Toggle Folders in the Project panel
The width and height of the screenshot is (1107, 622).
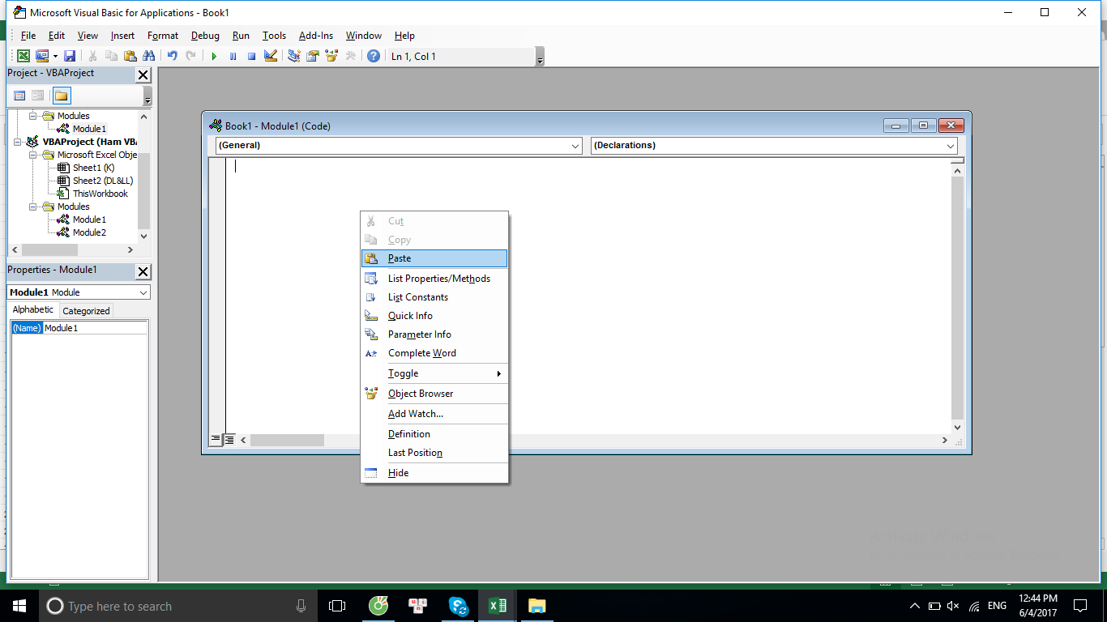(x=62, y=96)
